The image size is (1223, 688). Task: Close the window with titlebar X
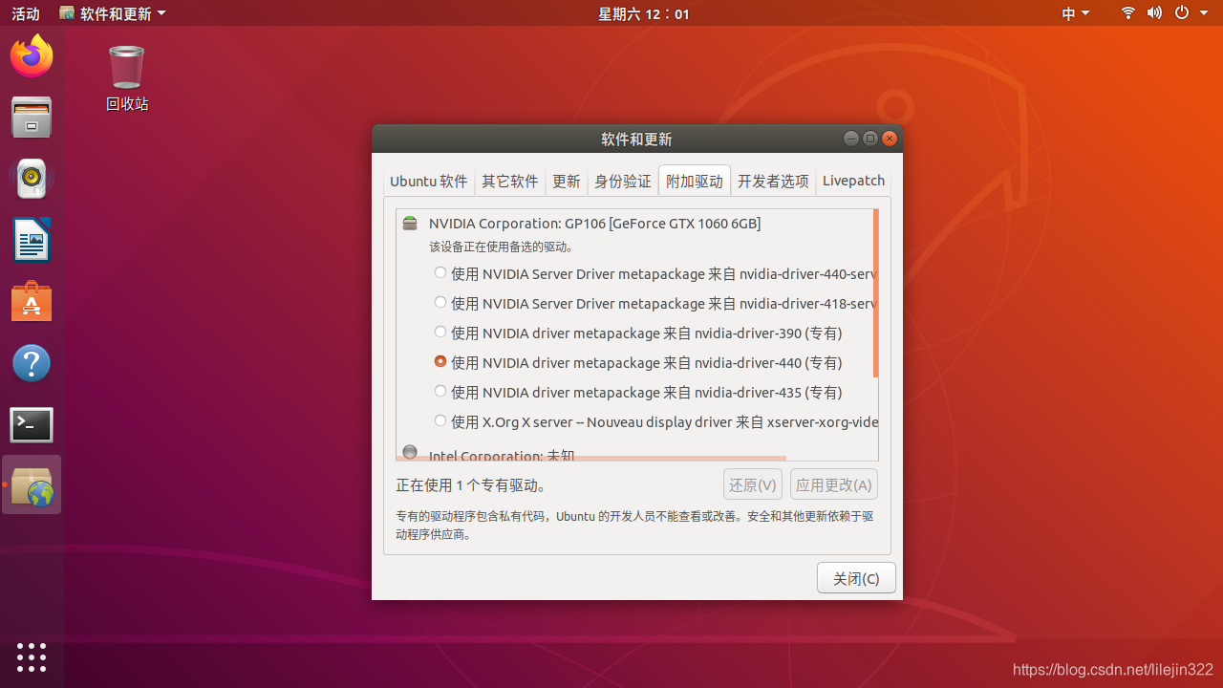pyautogui.click(x=890, y=139)
